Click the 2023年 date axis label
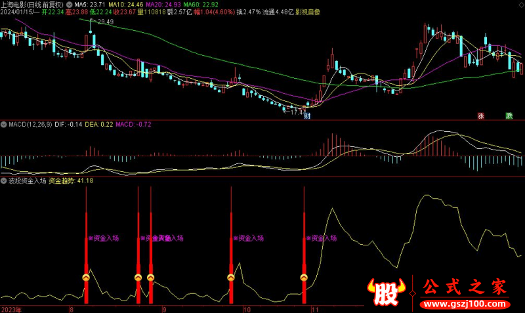This screenshot has height=313, width=525. 10,308
